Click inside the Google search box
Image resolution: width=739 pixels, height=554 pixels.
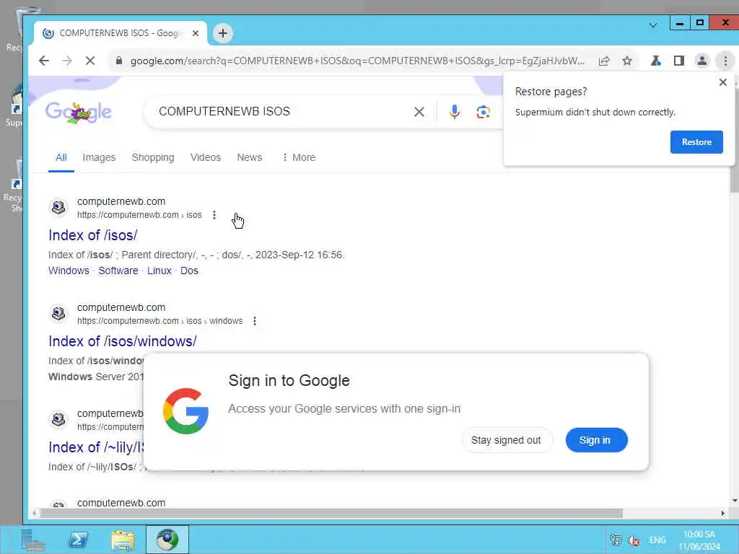point(283,112)
